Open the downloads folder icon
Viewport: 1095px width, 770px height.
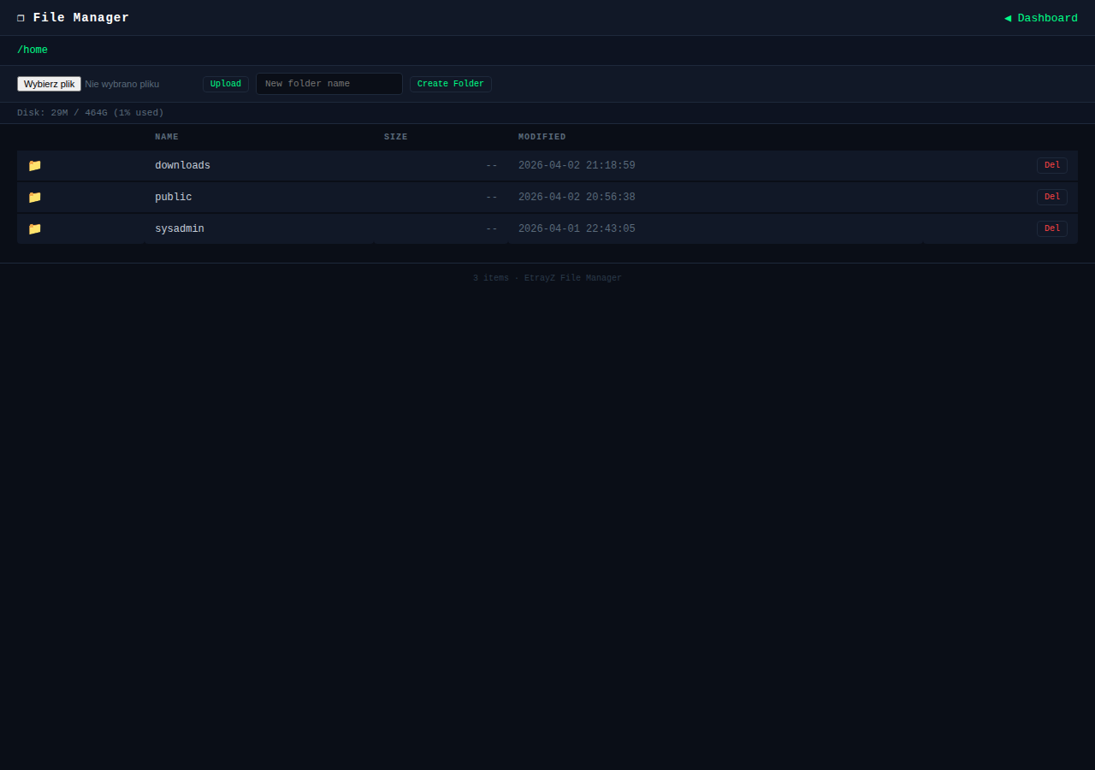click(x=34, y=165)
